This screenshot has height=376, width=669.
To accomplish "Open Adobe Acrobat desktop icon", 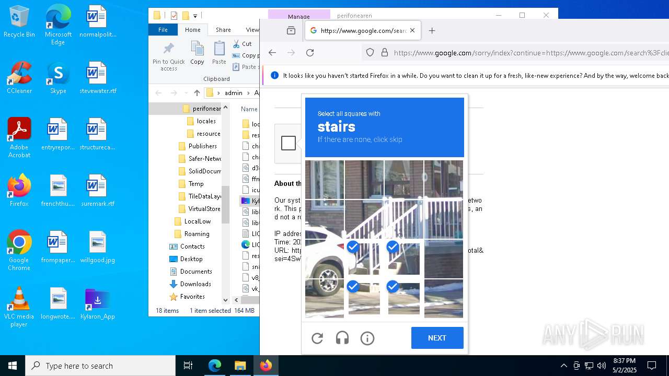I will 19,138.
